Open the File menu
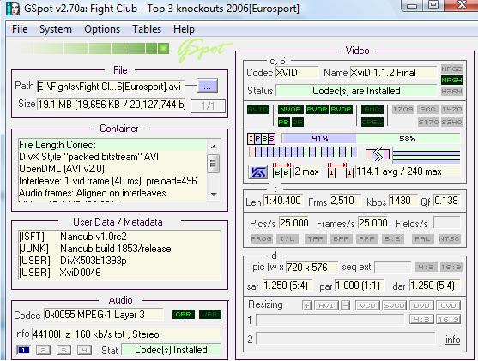This screenshot has width=478, height=361. point(20,29)
